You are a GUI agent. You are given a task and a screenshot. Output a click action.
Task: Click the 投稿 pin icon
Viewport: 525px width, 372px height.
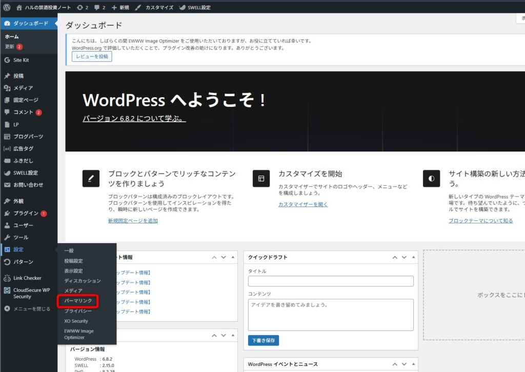pyautogui.click(x=7, y=76)
